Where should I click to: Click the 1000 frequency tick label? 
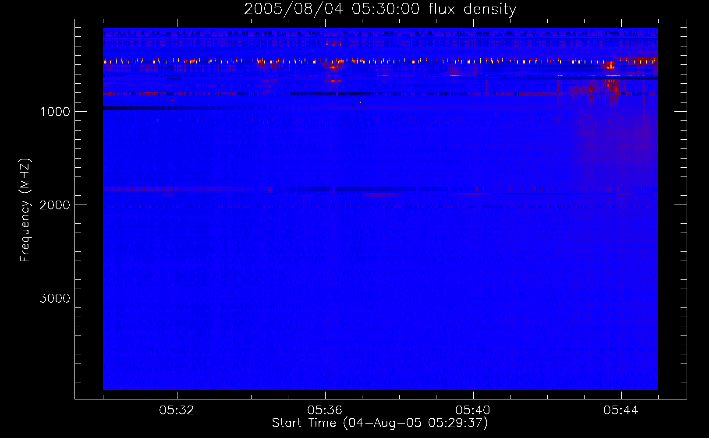pyautogui.click(x=55, y=112)
